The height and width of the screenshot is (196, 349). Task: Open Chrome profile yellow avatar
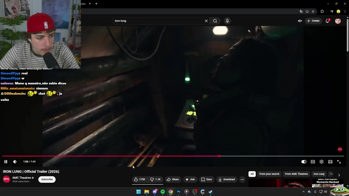tap(338, 11)
